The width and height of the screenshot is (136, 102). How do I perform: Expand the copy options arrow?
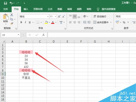click(15, 19)
